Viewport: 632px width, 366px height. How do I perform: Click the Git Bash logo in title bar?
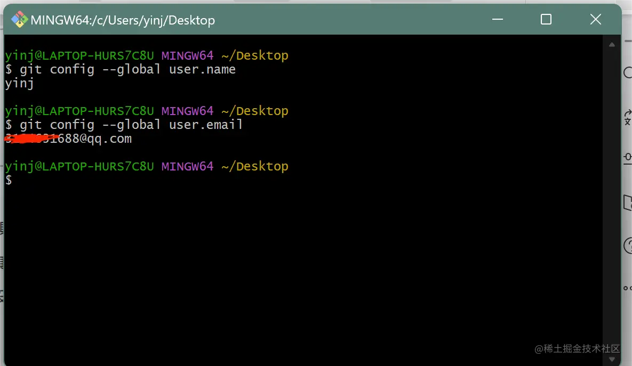pyautogui.click(x=19, y=20)
